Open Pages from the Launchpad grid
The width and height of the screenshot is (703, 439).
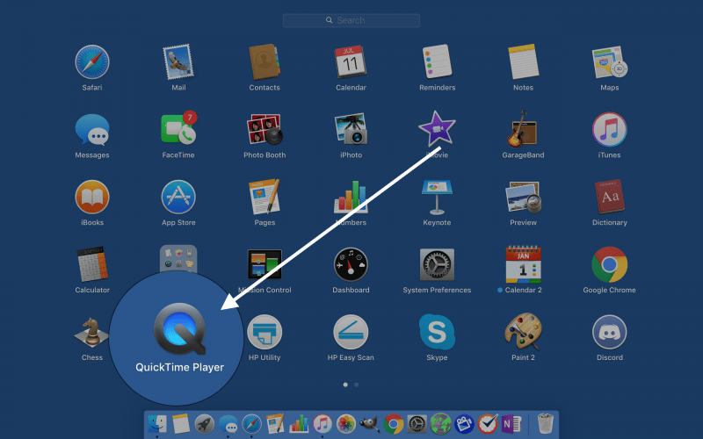[265, 197]
